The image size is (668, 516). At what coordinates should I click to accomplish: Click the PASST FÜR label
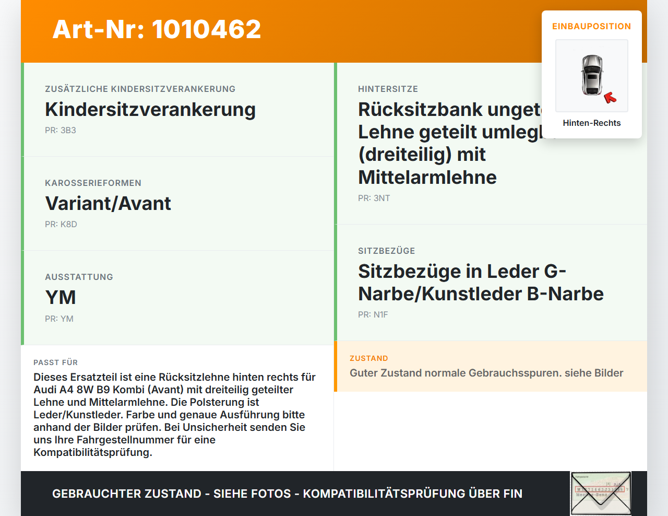[x=55, y=362]
